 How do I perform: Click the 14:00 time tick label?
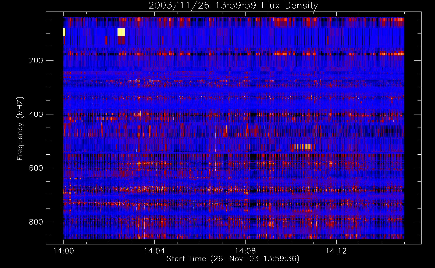63,251
